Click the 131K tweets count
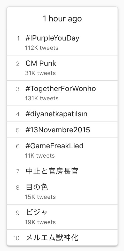The width and height of the screenshot is (124, 251). click(x=42, y=99)
